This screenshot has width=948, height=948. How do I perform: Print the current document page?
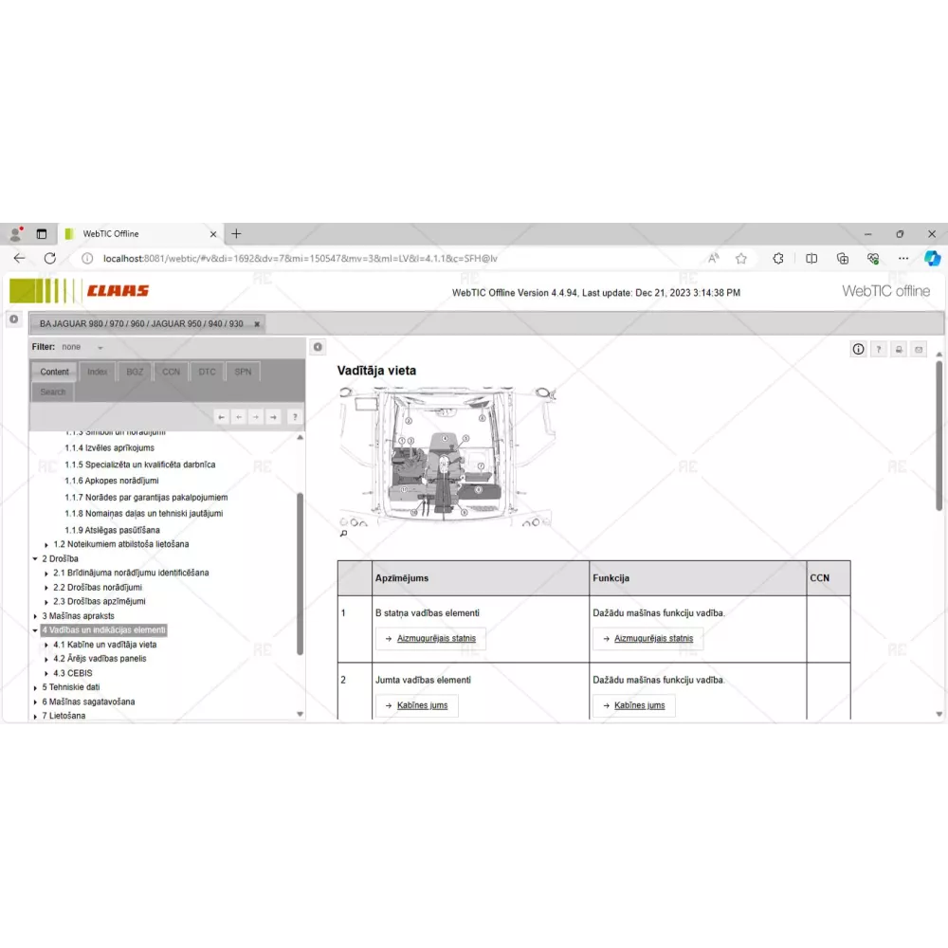coord(899,349)
